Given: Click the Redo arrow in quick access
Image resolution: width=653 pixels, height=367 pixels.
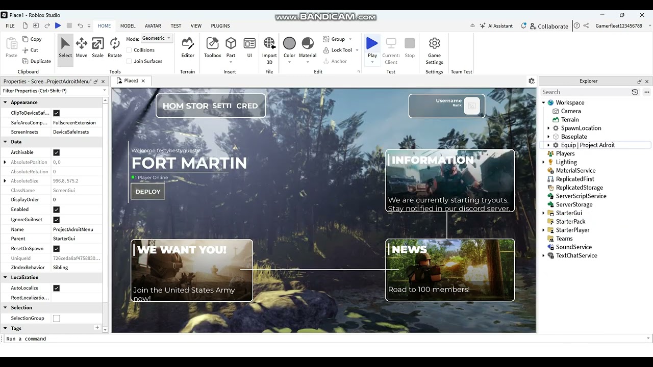Looking at the screenshot, I should click(x=47, y=25).
